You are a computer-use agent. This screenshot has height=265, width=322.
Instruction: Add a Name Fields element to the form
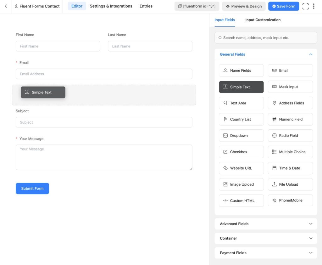(241, 70)
